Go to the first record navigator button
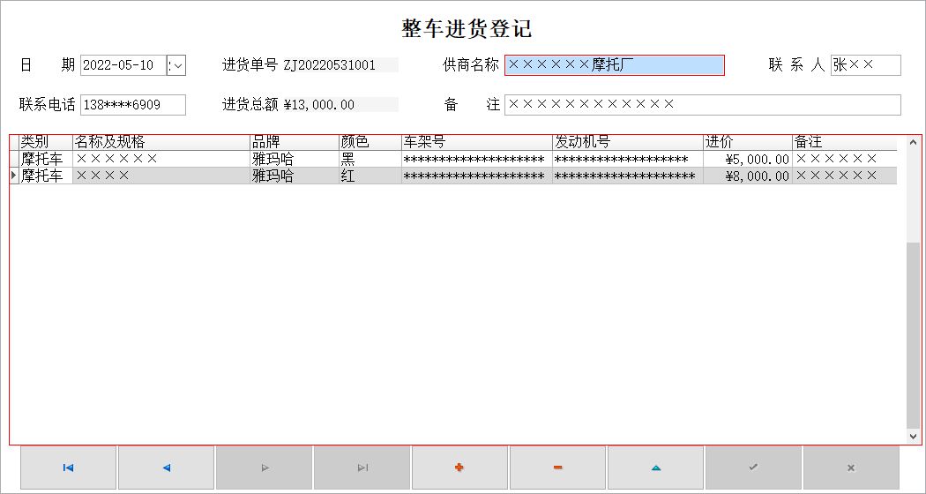The width and height of the screenshot is (926, 494). click(69, 468)
